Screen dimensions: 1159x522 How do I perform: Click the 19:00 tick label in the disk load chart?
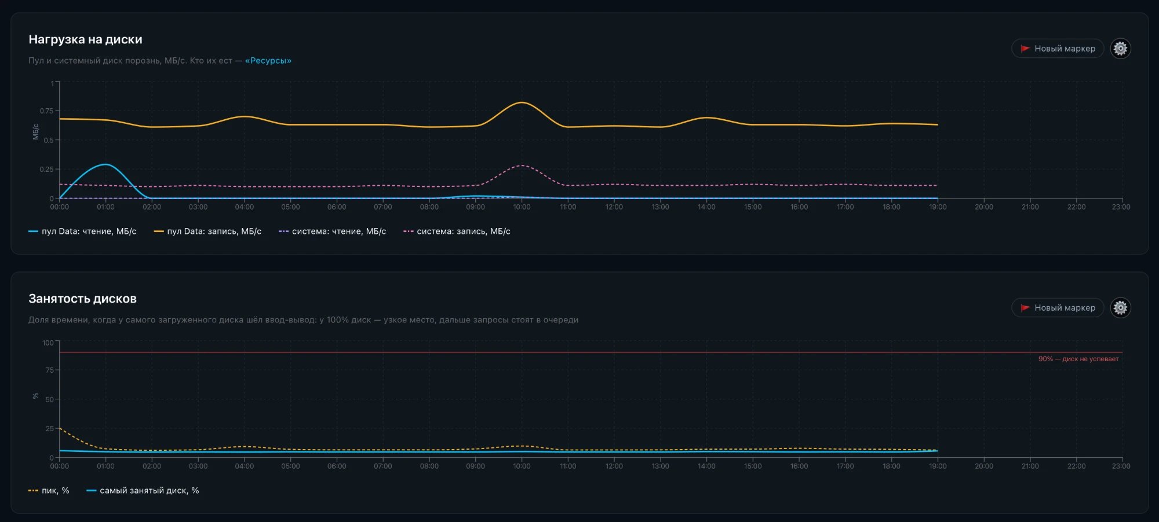click(938, 207)
